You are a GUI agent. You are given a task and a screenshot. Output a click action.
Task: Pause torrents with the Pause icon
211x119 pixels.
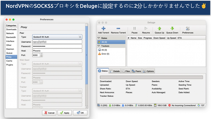tap(135, 29)
